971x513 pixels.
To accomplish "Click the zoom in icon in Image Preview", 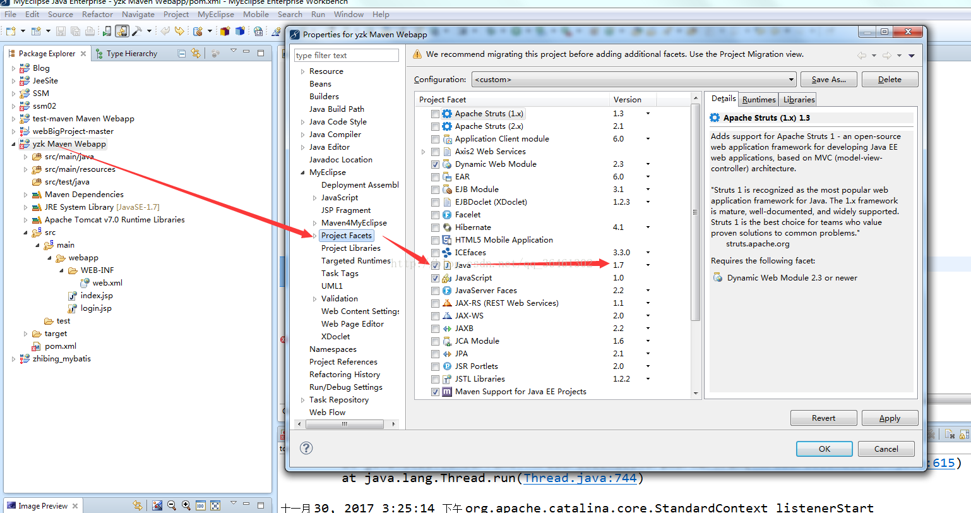I will pyautogui.click(x=186, y=505).
